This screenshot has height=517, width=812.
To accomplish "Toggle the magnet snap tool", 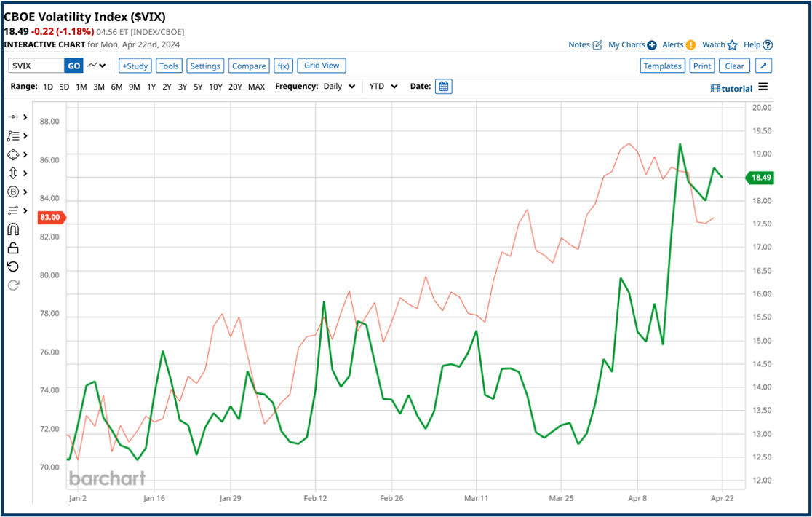I will click(x=13, y=229).
